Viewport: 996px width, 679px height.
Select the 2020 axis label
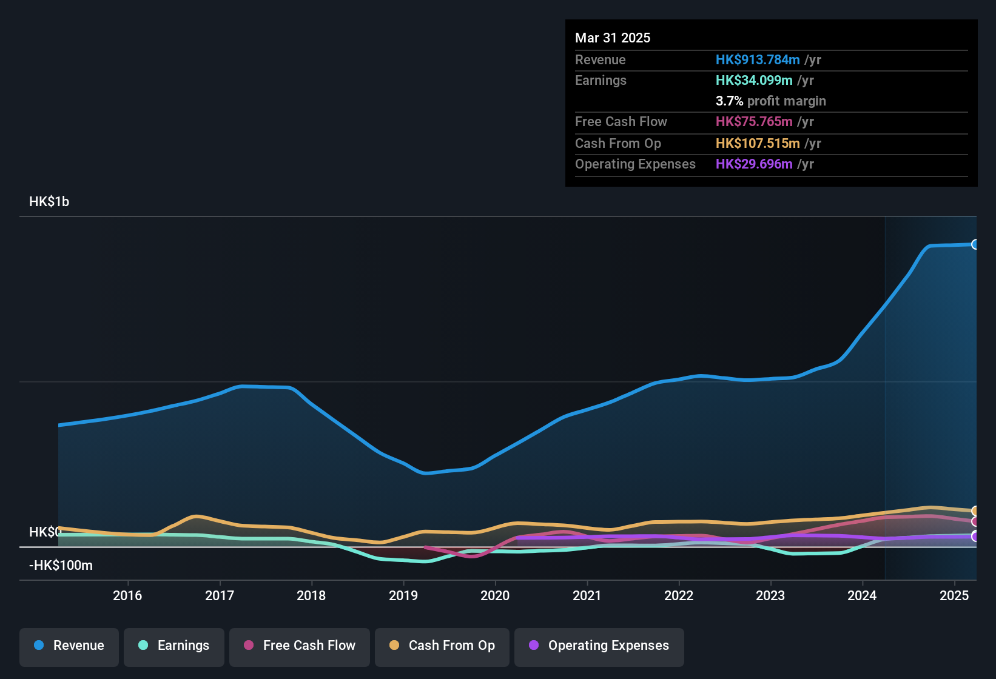click(495, 596)
